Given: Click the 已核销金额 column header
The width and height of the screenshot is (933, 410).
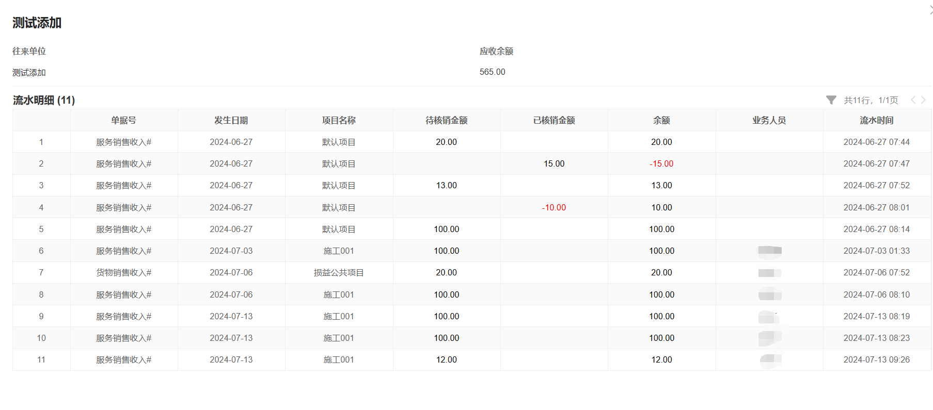Looking at the screenshot, I should click(x=554, y=120).
